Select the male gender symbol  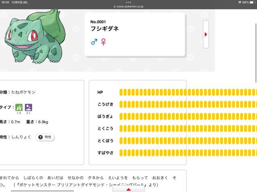pos(94,42)
